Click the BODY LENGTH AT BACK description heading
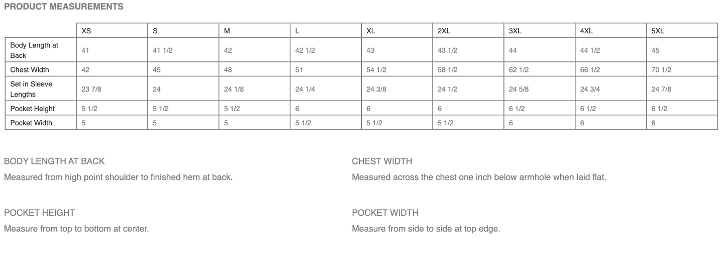The height and width of the screenshot is (257, 726). [54, 161]
